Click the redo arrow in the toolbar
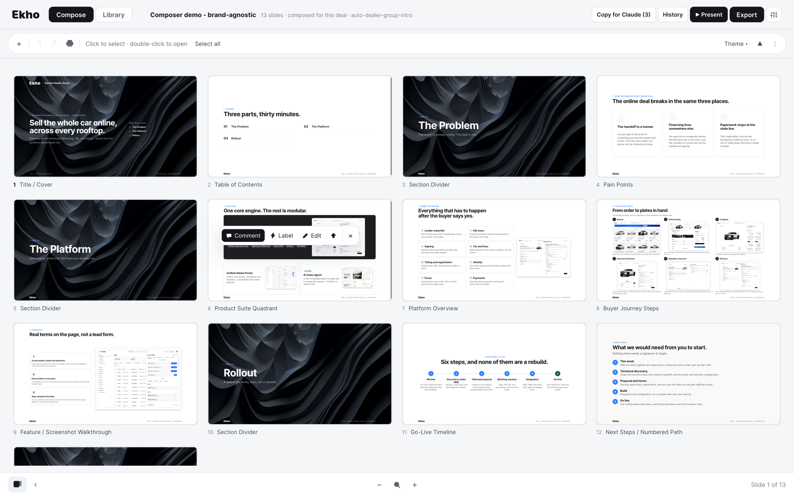The height and width of the screenshot is (496, 794). point(55,44)
